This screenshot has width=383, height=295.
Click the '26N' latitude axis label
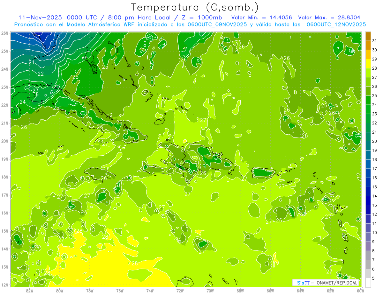click(x=5, y=33)
